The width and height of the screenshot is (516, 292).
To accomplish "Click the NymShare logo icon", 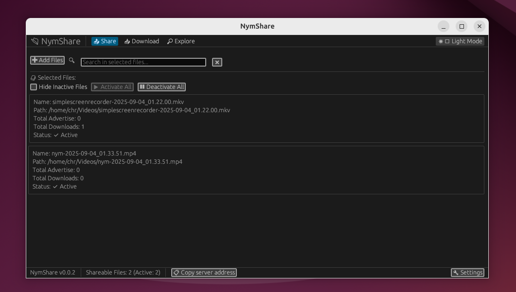I will click(35, 41).
